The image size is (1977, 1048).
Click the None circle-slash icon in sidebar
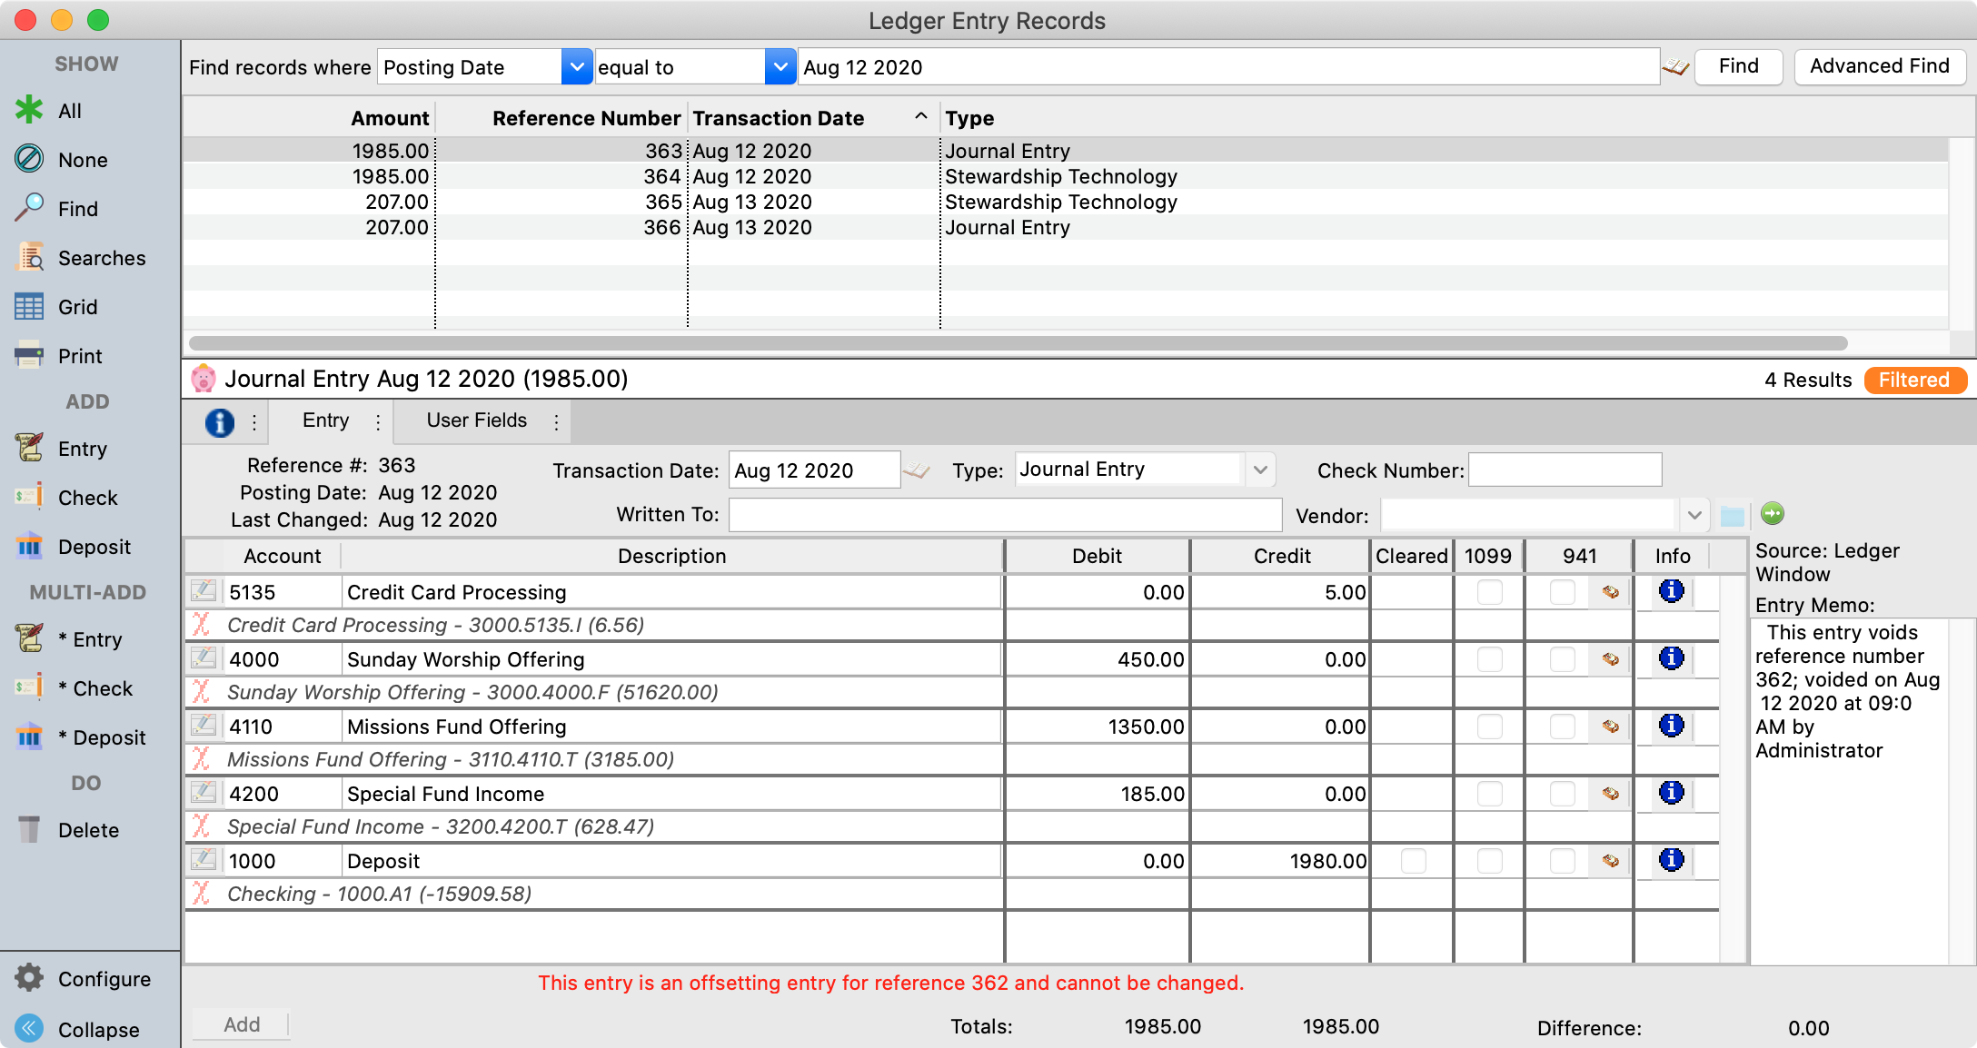click(29, 159)
